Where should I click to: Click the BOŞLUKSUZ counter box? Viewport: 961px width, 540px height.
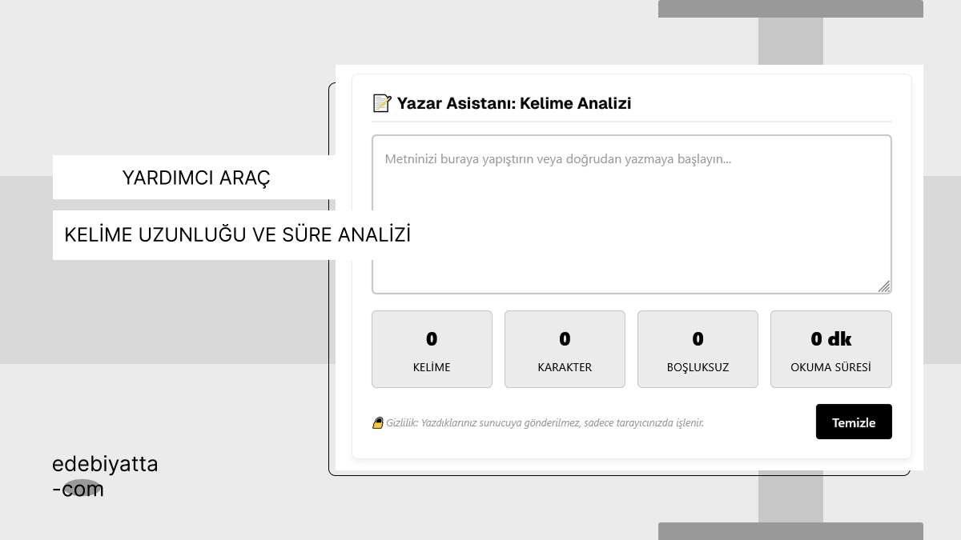click(x=698, y=349)
